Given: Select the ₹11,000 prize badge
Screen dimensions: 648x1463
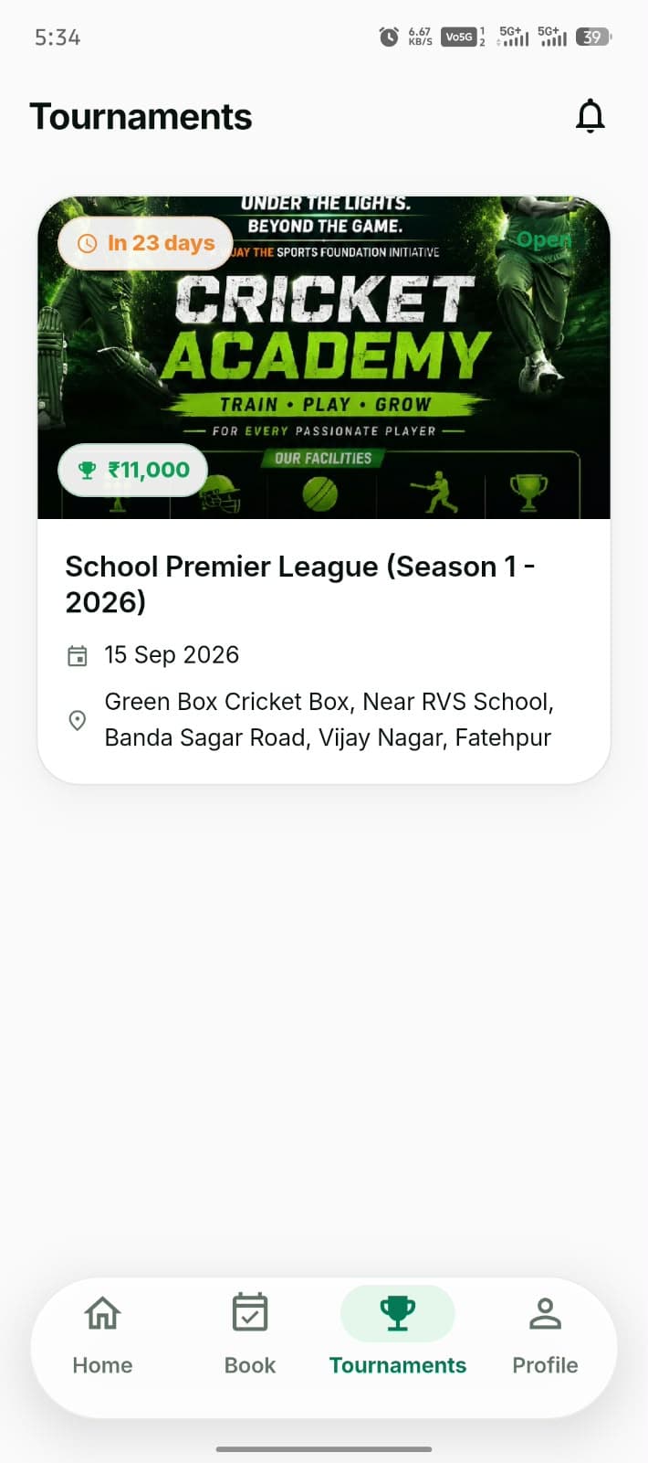Looking at the screenshot, I should 133,471.
